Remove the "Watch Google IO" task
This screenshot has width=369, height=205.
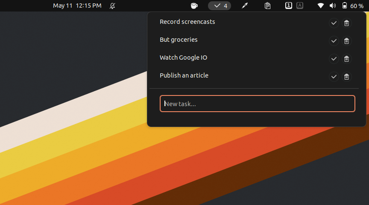point(346,59)
